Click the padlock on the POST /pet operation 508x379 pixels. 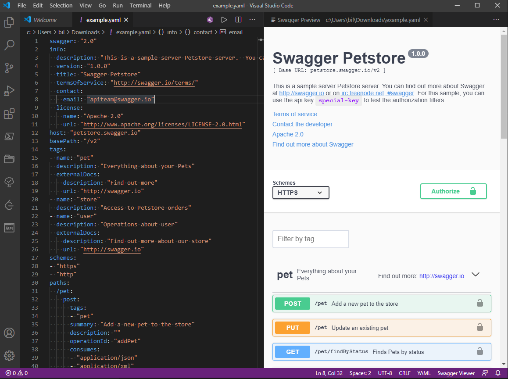(481, 303)
